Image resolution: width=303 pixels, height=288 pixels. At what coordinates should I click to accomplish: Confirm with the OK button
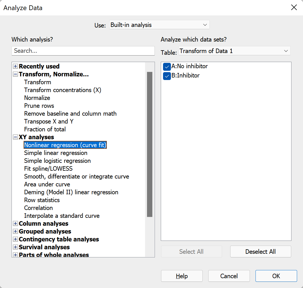[x=276, y=276]
